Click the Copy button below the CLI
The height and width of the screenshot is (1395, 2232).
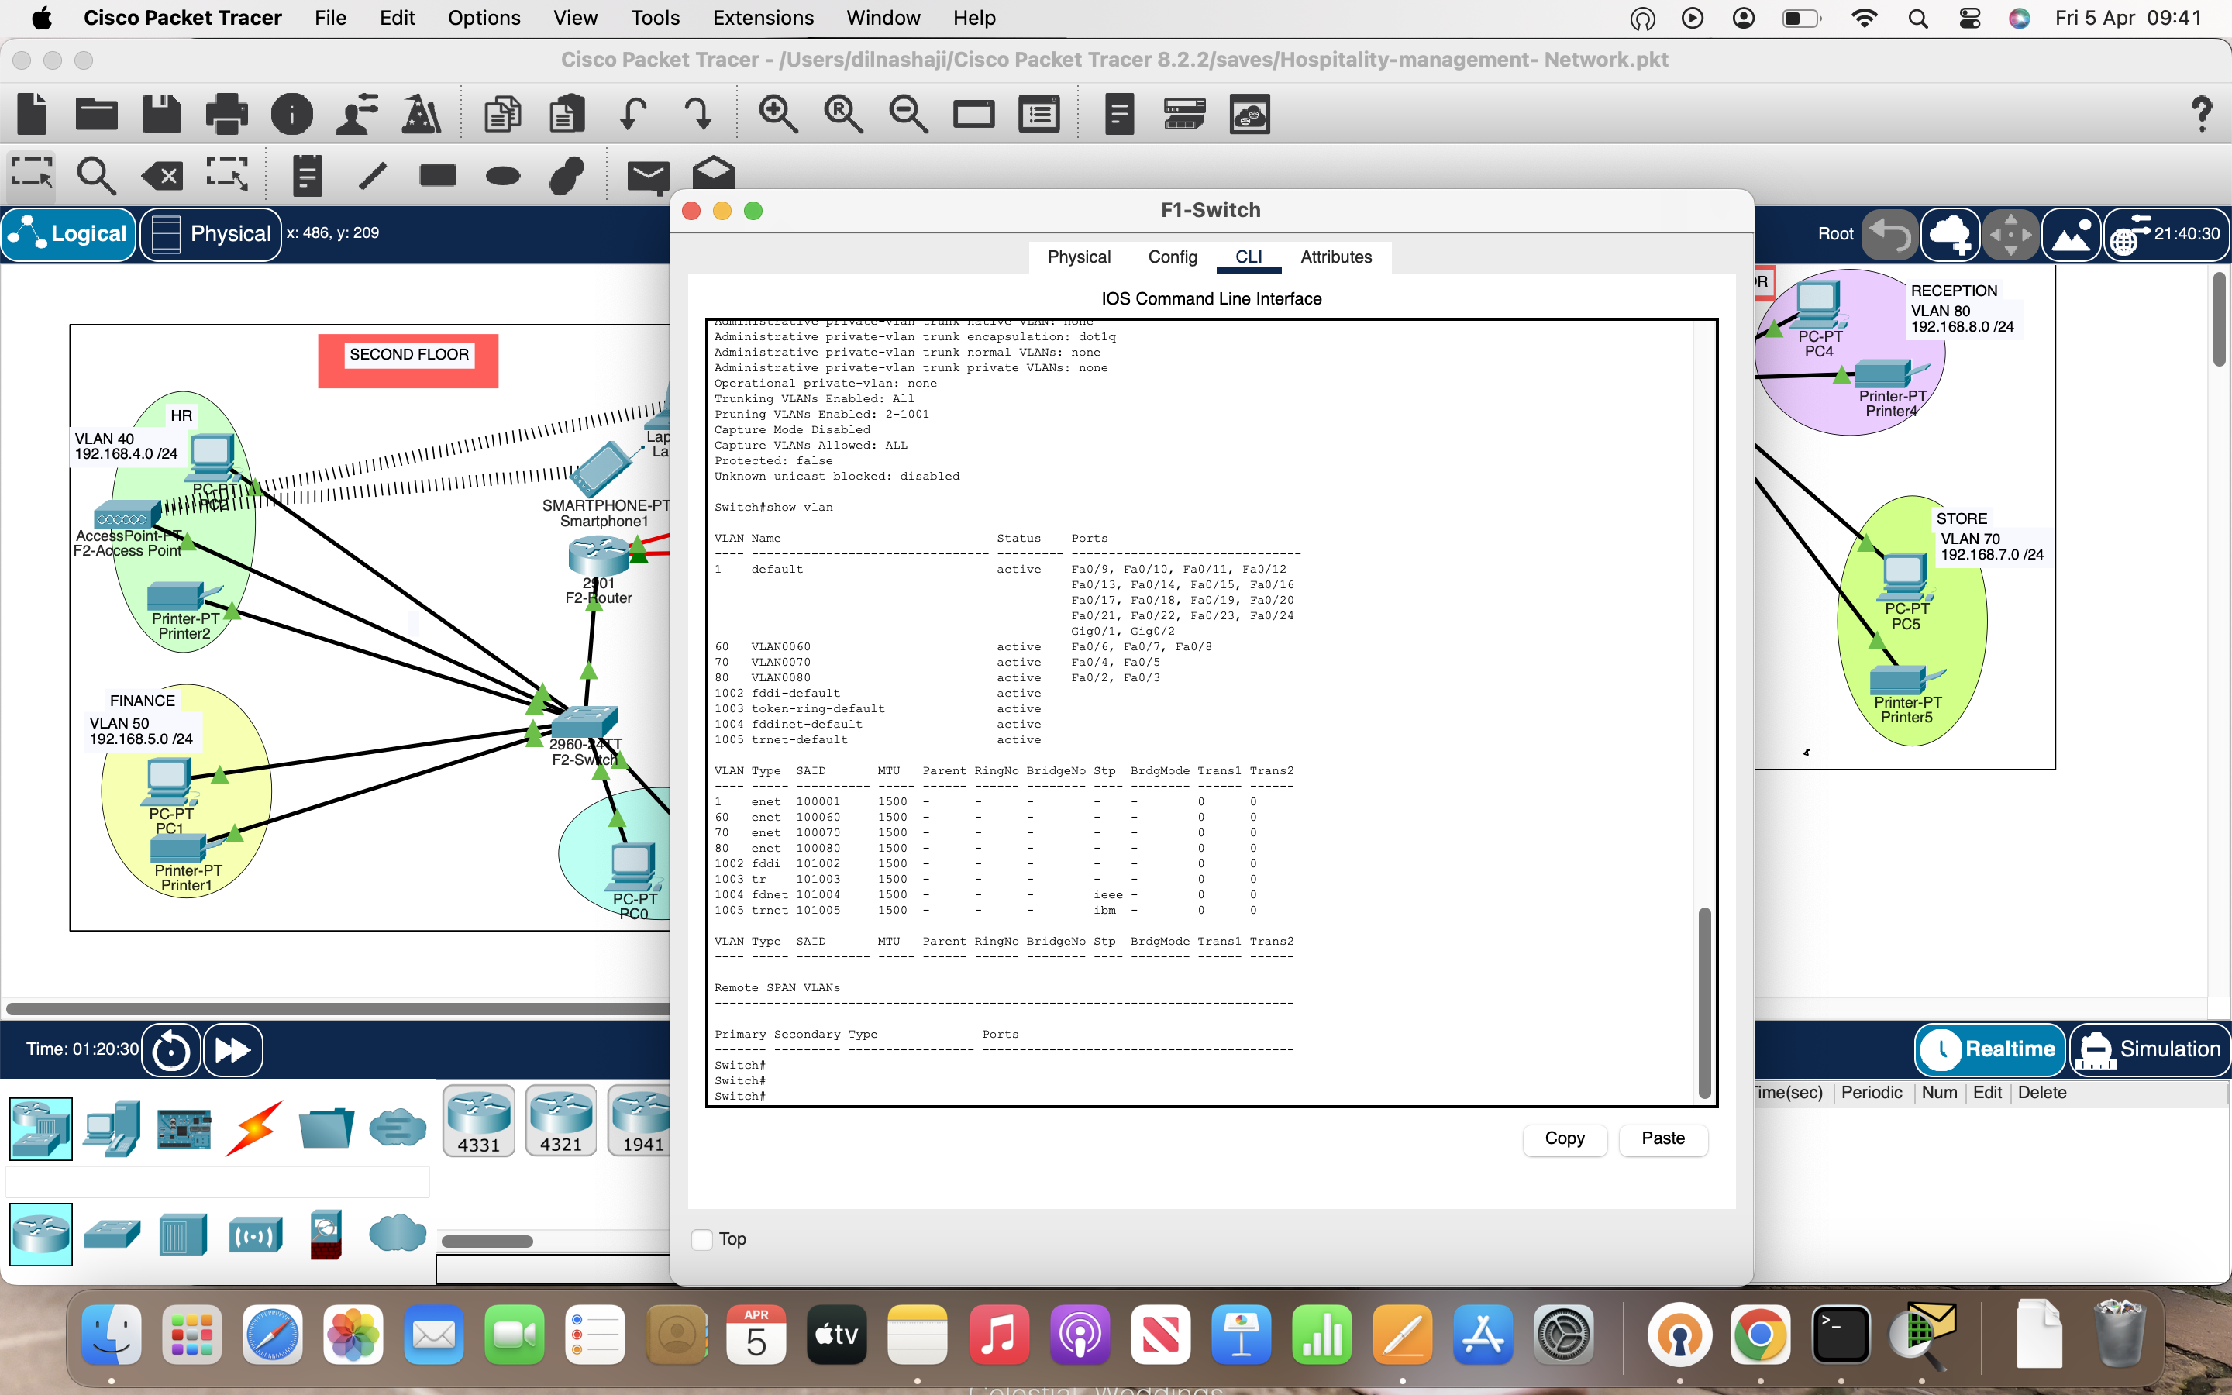click(x=1564, y=1138)
